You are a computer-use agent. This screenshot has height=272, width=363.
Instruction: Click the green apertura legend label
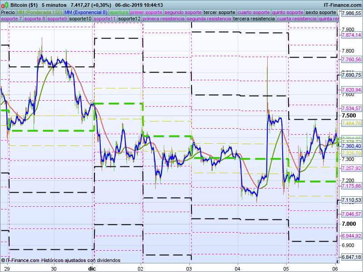tap(119, 12)
